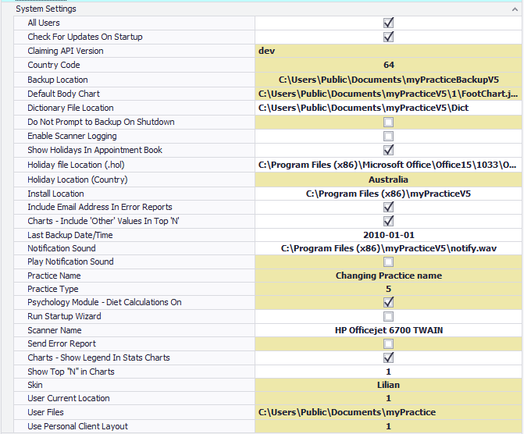Select the Claiming API Version label
The width and height of the screenshot is (524, 434).
(66, 51)
